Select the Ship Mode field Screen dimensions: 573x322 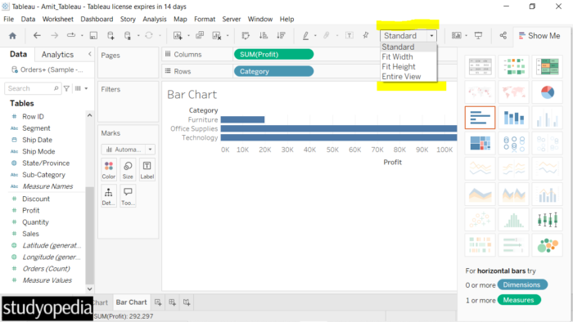[x=38, y=151]
